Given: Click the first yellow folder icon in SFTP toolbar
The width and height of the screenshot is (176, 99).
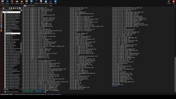Looking at the screenshot, I should click(x=4, y=8).
